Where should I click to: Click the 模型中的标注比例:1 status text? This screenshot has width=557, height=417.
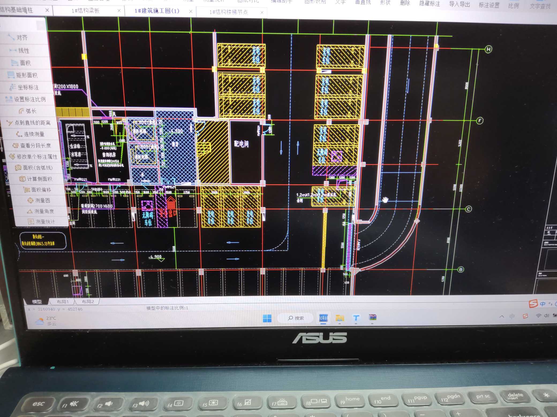167,308
